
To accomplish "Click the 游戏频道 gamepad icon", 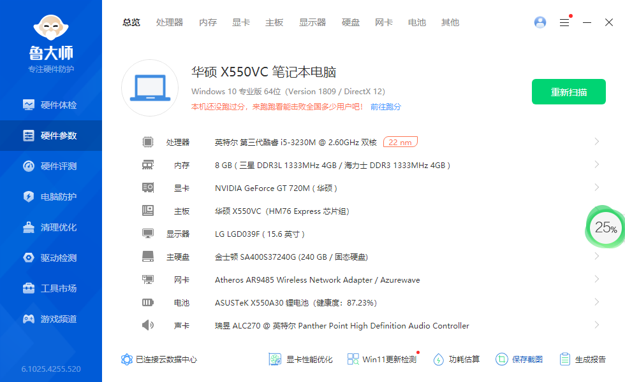I will 29,319.
